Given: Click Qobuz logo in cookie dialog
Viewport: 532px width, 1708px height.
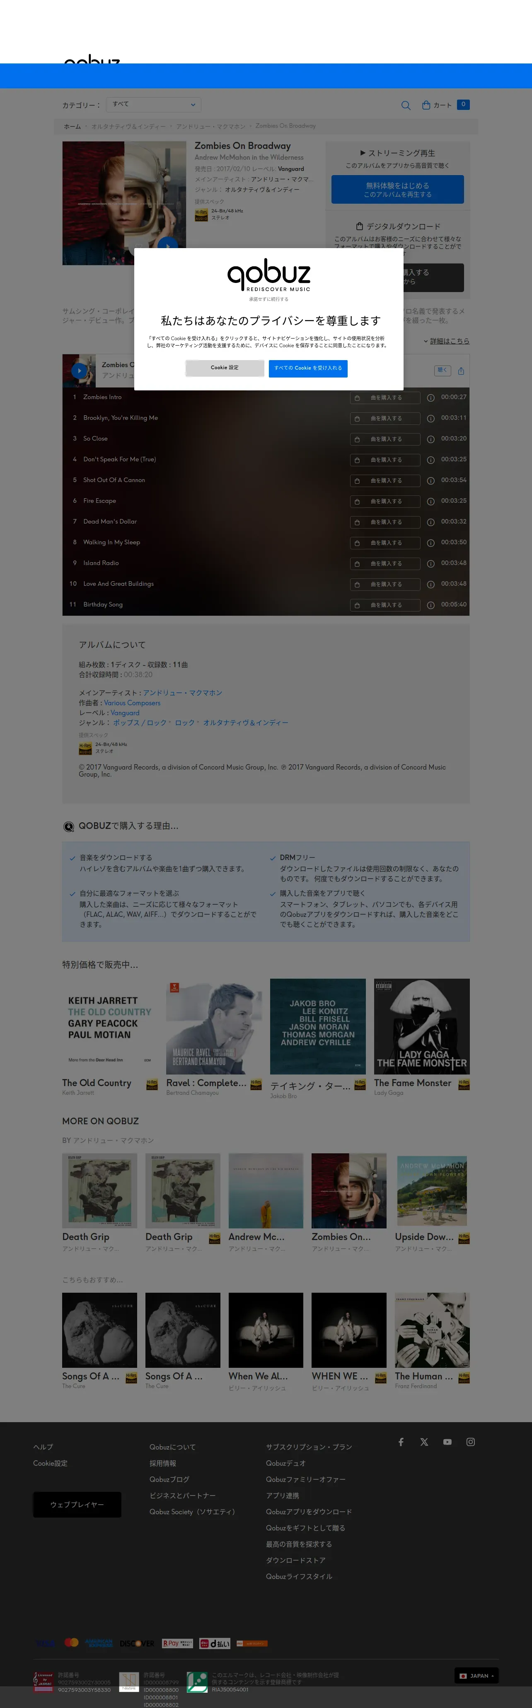Looking at the screenshot, I should 269,275.
